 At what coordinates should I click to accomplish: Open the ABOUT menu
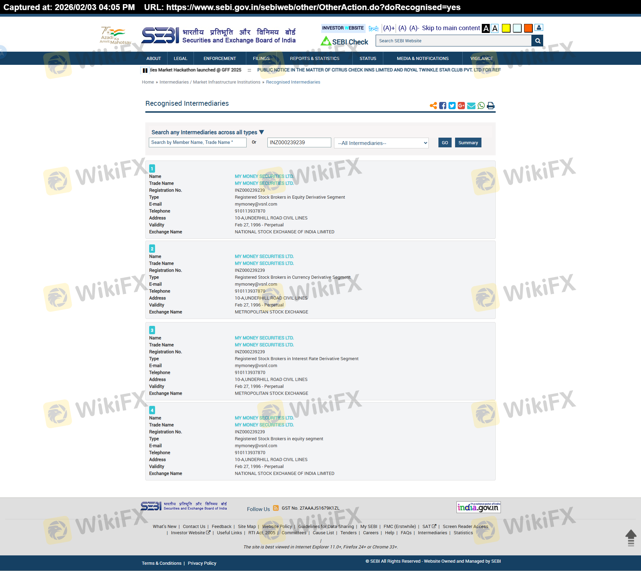click(154, 58)
